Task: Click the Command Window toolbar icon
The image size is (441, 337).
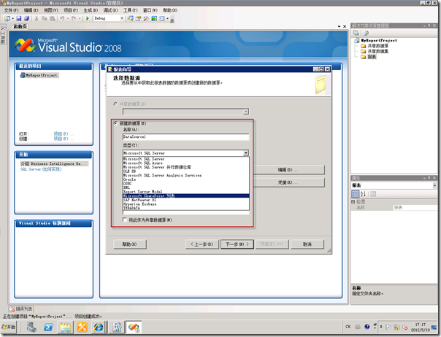Action: pos(162,18)
